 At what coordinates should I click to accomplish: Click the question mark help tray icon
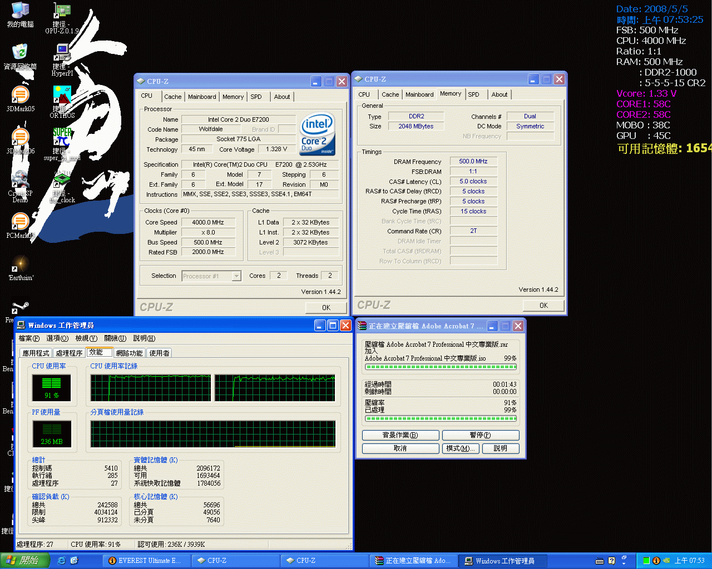611,561
